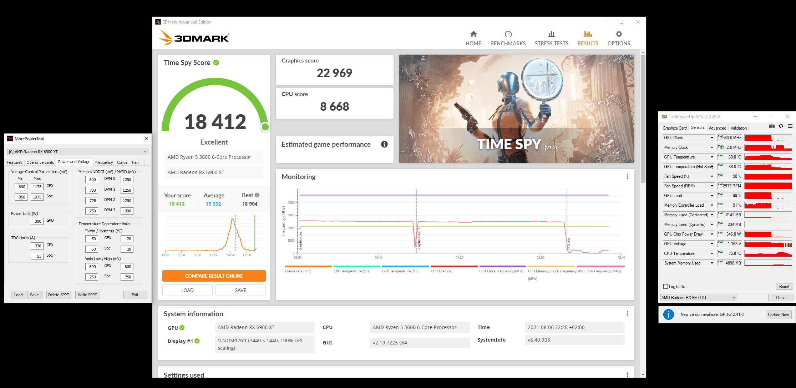Go to Stress Tests in 3DMark
Image resolution: width=796 pixels, height=388 pixels.
point(551,38)
